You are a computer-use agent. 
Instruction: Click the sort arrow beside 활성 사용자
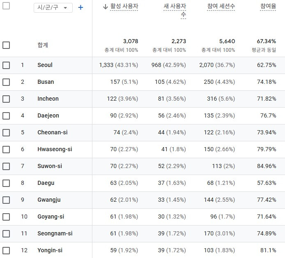(106, 7)
